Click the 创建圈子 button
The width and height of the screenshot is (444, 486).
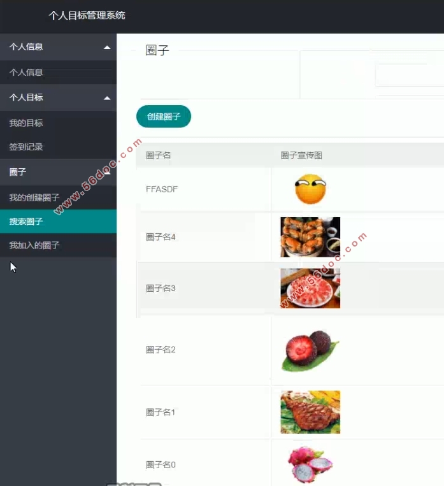164,117
